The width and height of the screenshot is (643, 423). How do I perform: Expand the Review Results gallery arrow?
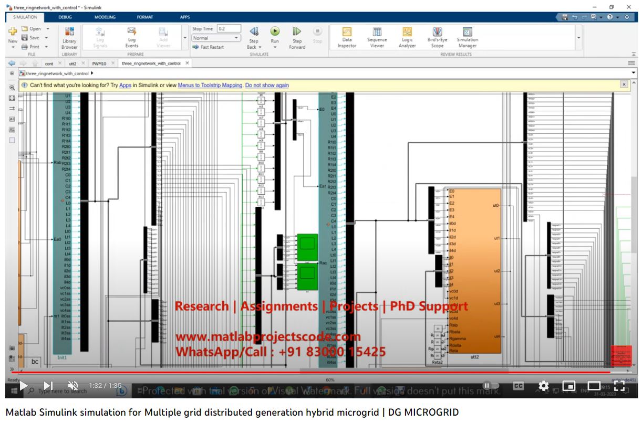[x=579, y=38]
